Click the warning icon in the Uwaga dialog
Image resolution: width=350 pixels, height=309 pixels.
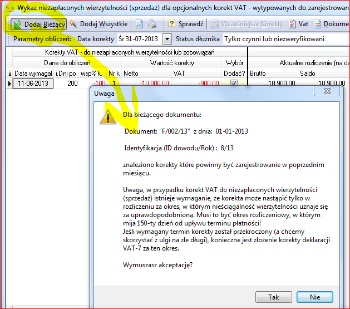click(108, 117)
